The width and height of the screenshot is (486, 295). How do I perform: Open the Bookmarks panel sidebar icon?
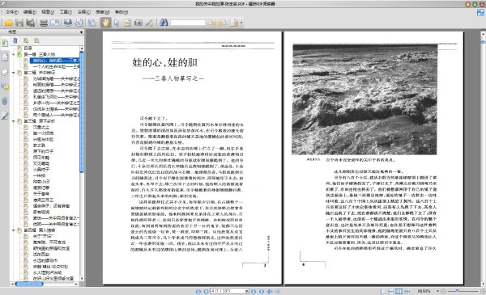click(x=5, y=43)
